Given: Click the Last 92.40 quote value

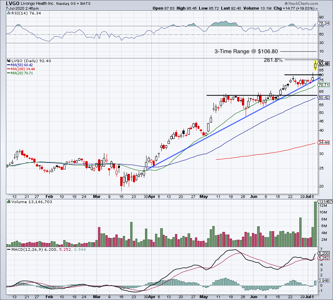Looking at the screenshot, I should click(x=231, y=8).
